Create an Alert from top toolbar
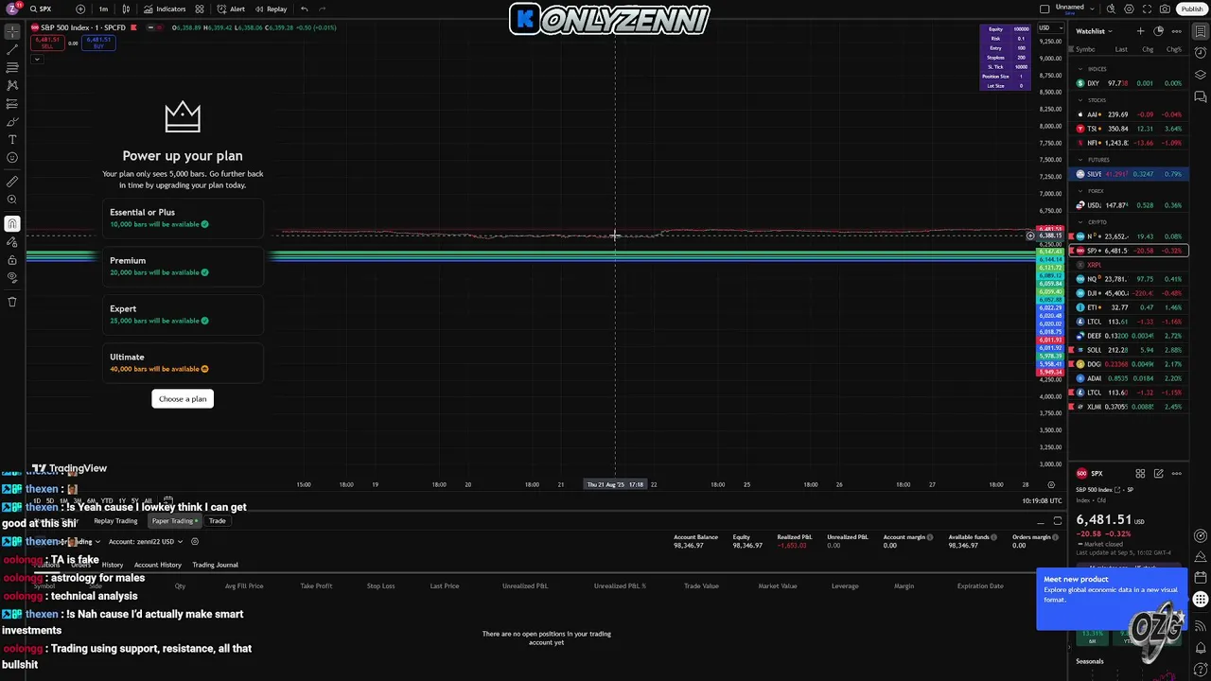Screen dimensions: 1211x681 [x=231, y=9]
